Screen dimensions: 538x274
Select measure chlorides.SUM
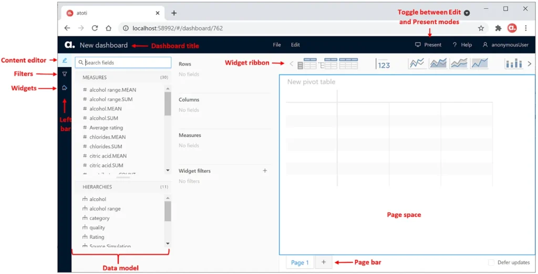pos(106,146)
